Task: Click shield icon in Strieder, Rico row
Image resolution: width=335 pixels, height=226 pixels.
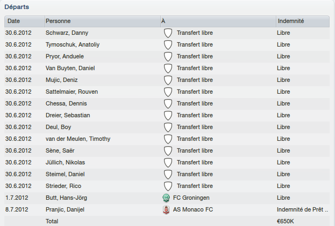Action: [x=168, y=186]
